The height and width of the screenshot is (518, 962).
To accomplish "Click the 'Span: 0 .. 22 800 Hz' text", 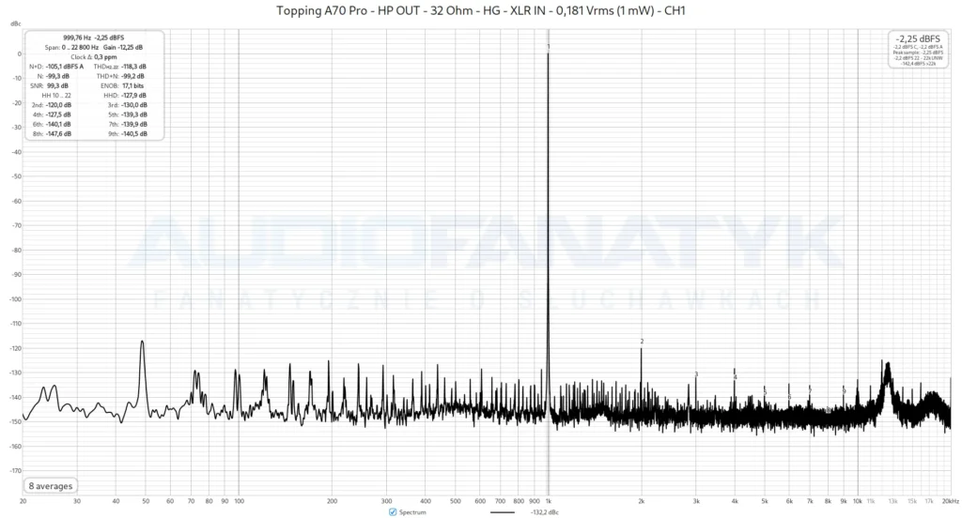I will (71, 47).
